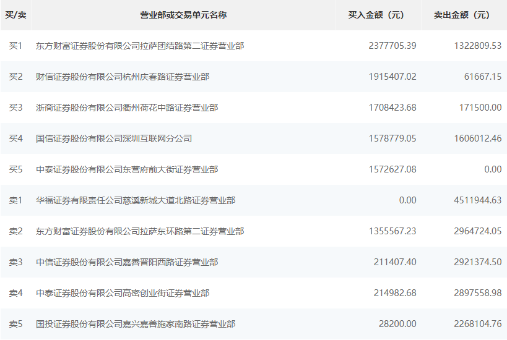Click the 卖出金额（元） column header
The height and width of the screenshot is (340, 507).
(x=461, y=15)
